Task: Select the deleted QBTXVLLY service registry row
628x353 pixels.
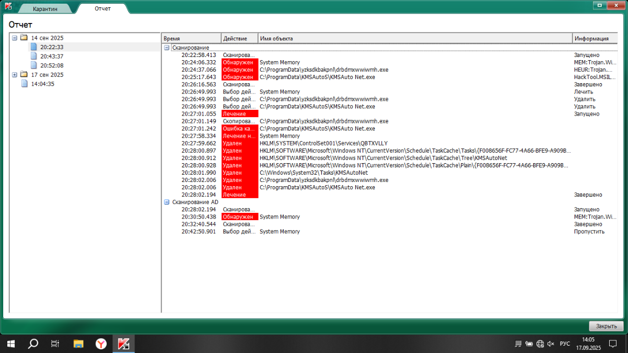Action: pyautogui.click(x=389, y=143)
